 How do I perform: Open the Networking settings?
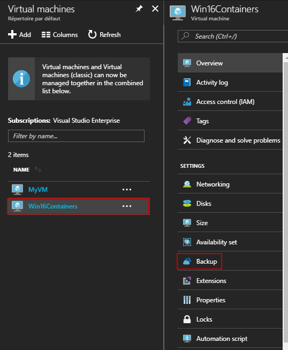[230, 184]
